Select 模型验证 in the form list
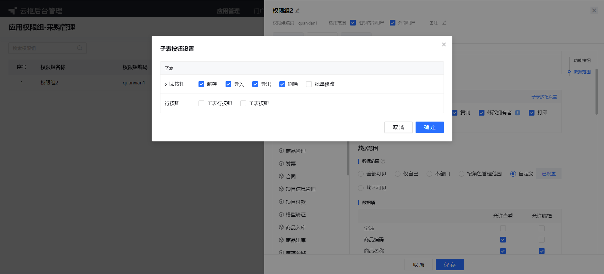The image size is (604, 274). (296, 214)
